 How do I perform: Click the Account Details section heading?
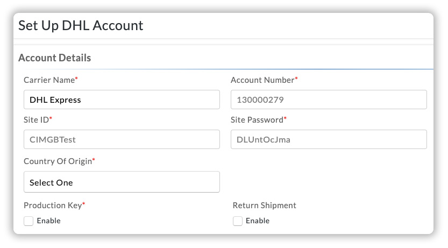pyautogui.click(x=54, y=58)
